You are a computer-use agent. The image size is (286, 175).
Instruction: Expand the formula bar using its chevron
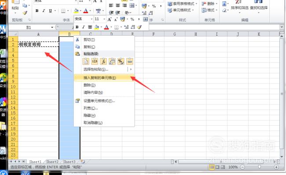coord(282,27)
